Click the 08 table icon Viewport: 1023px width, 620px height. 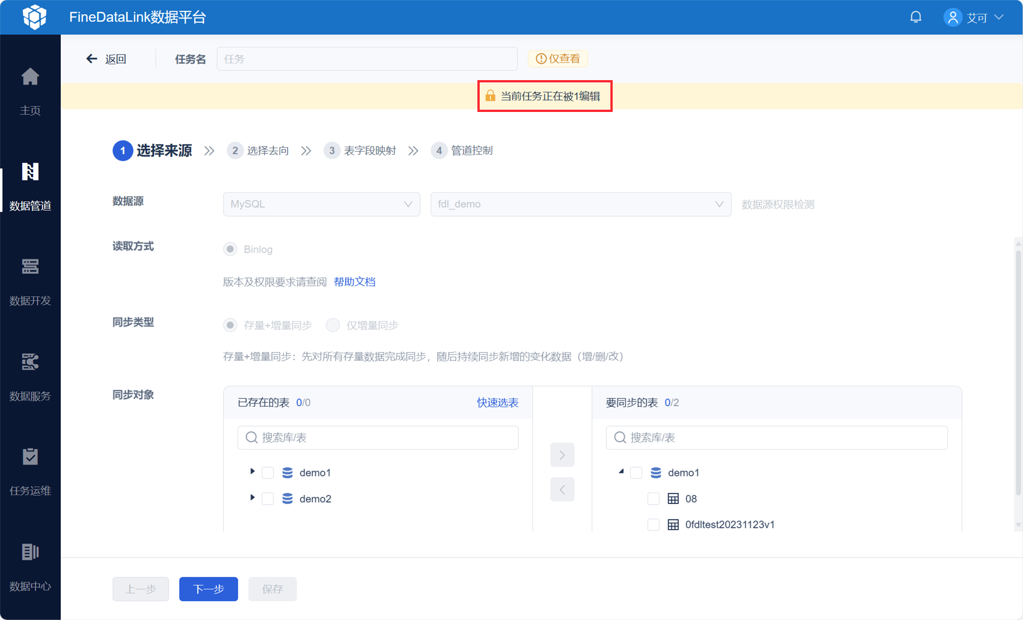click(673, 499)
